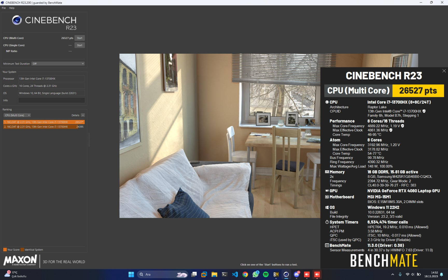This screenshot has width=448, height=280.
Task: Click the 'Identical System' legend swatch
Action: [x=22, y=250]
